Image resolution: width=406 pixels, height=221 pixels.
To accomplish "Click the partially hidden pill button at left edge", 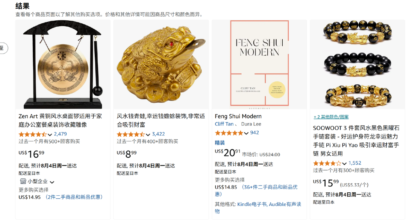I will [4, 48].
